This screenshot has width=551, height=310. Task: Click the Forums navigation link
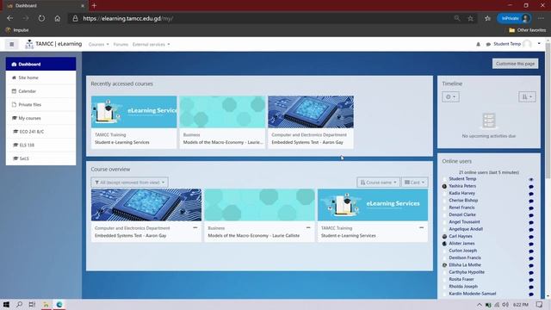pos(121,44)
